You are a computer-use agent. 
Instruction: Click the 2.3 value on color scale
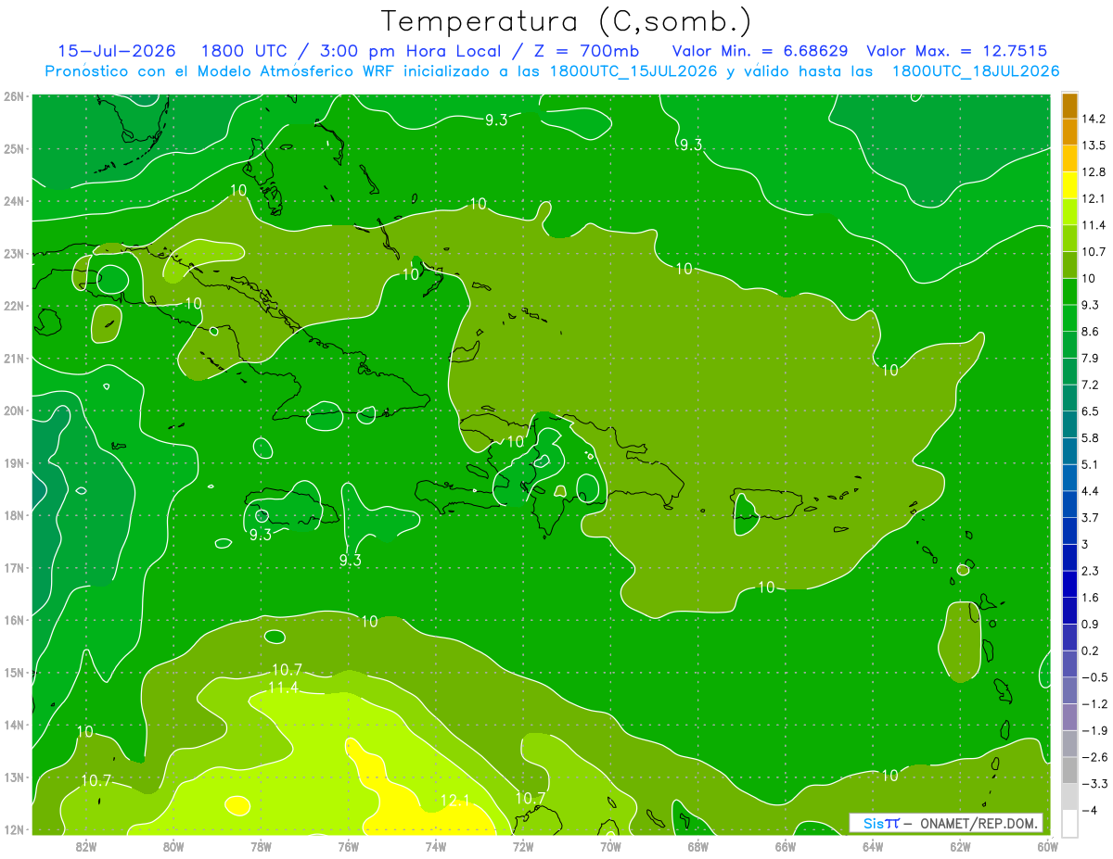tap(1091, 571)
